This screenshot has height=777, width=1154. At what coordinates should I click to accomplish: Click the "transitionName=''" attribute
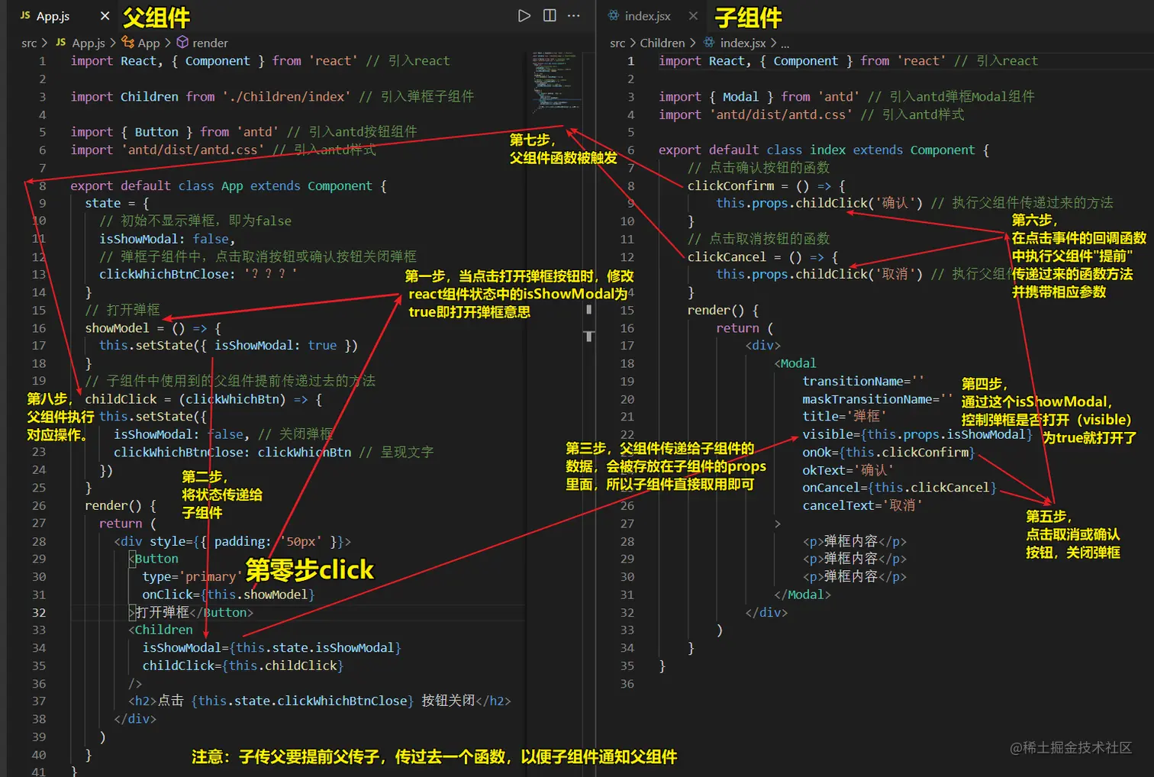point(863,381)
